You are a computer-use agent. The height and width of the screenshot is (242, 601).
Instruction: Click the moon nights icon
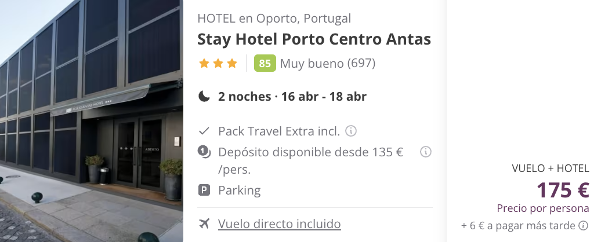pyautogui.click(x=204, y=96)
